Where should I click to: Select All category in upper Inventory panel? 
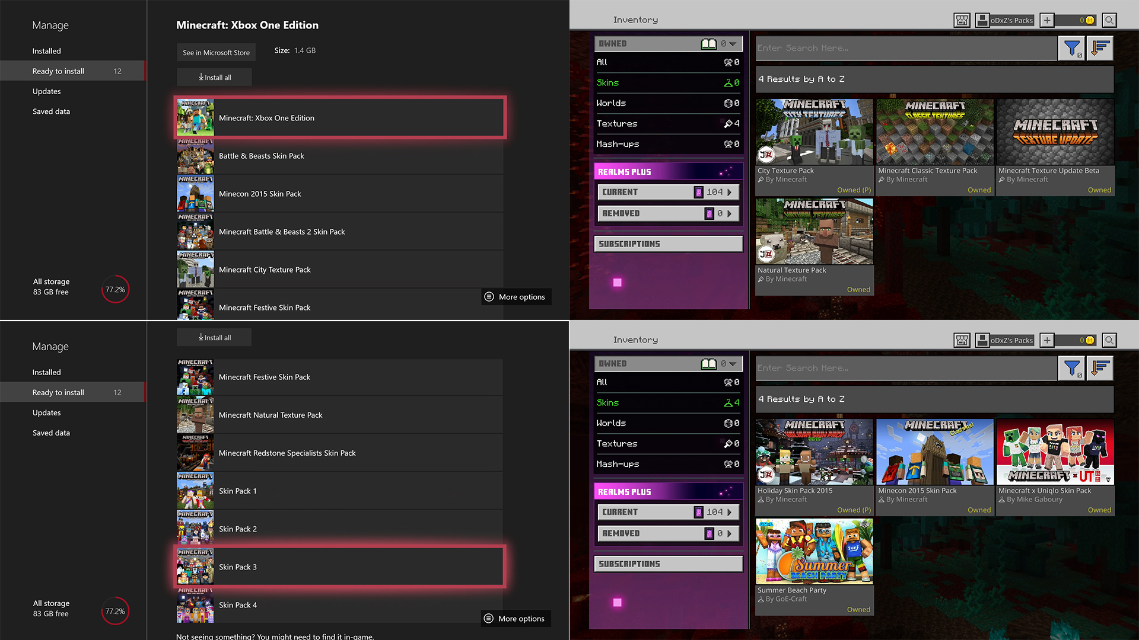tap(669, 62)
